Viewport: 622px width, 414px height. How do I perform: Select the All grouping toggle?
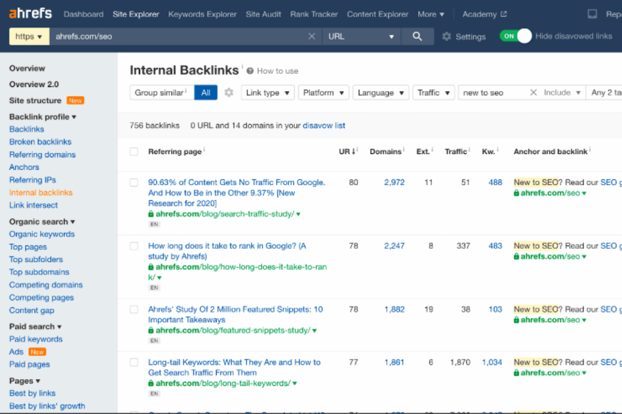(206, 92)
